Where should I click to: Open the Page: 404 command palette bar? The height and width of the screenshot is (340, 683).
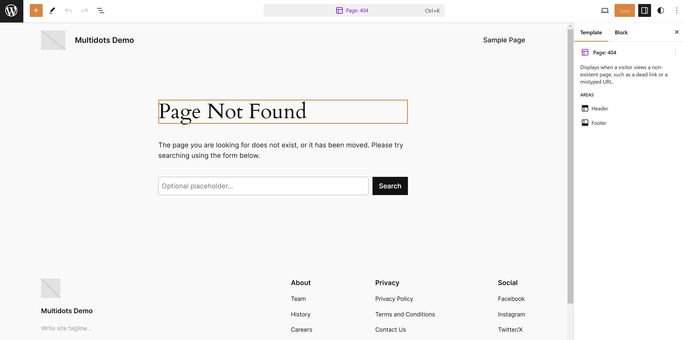[x=354, y=10]
